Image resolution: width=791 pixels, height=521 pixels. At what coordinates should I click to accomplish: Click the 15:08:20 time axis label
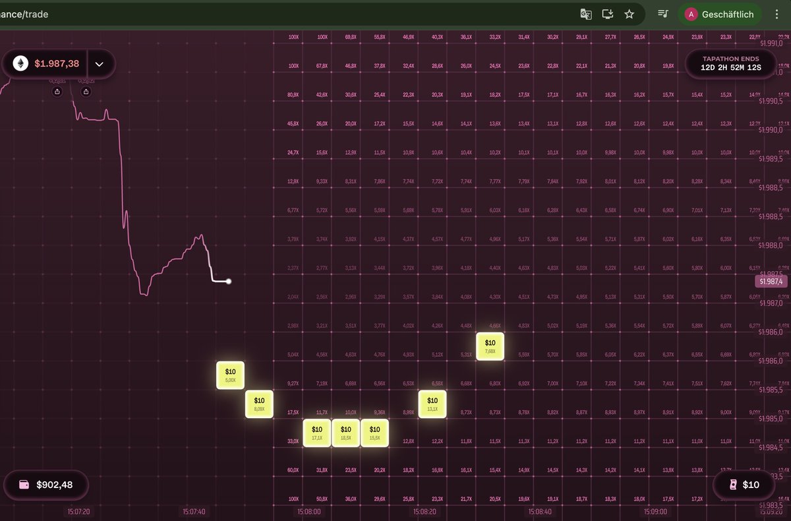coord(425,511)
